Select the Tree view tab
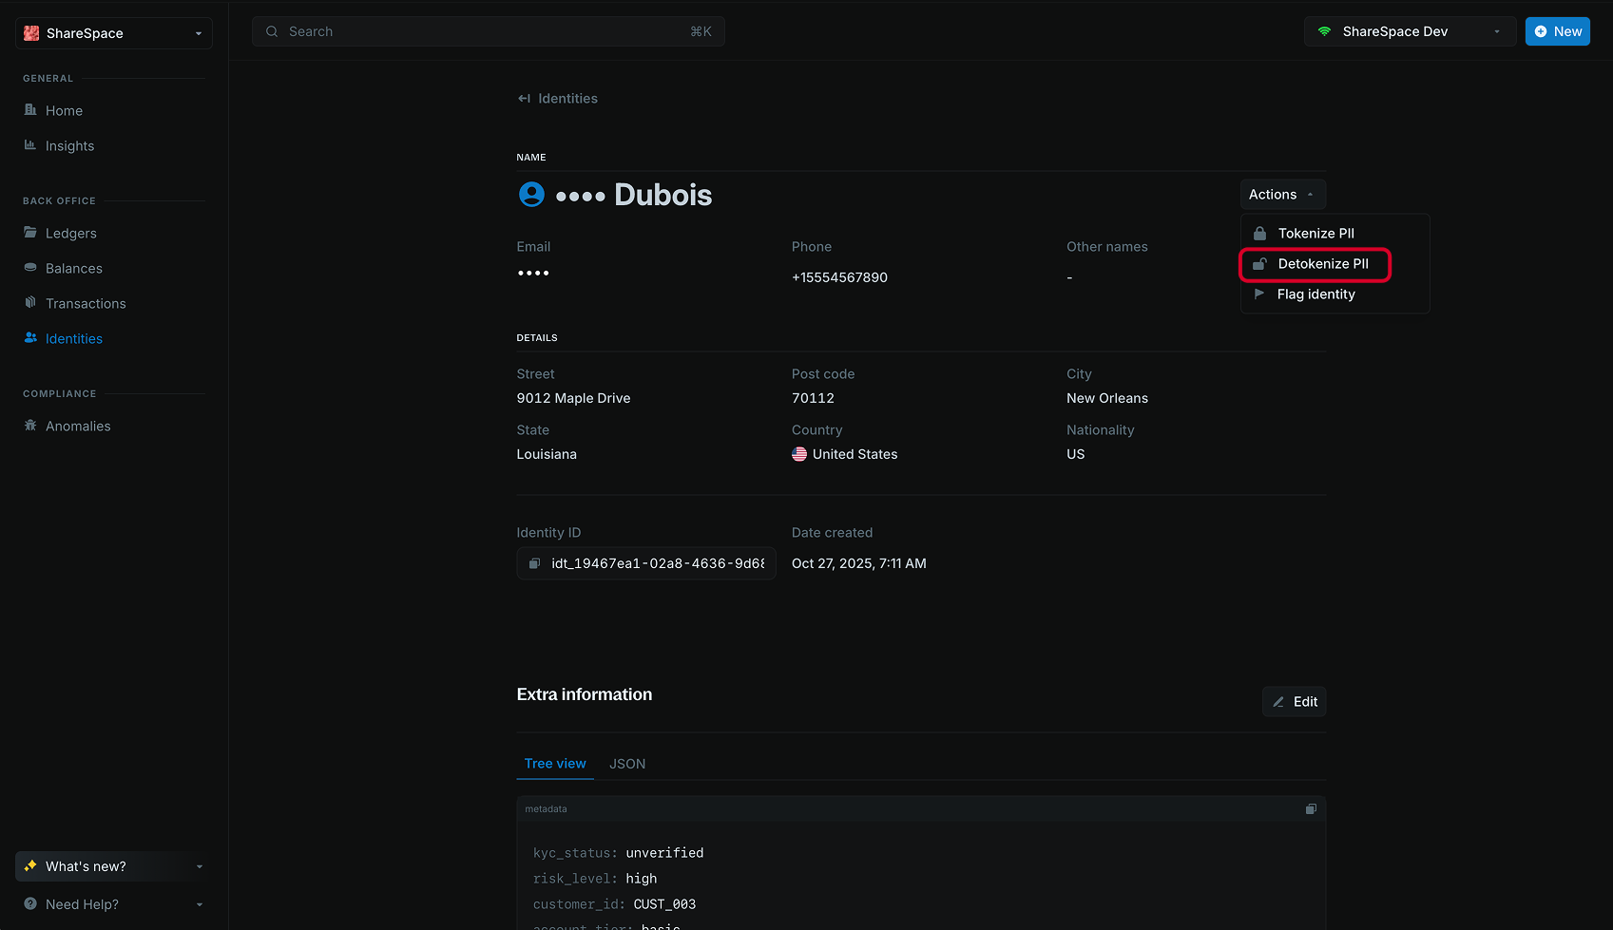 tap(554, 763)
